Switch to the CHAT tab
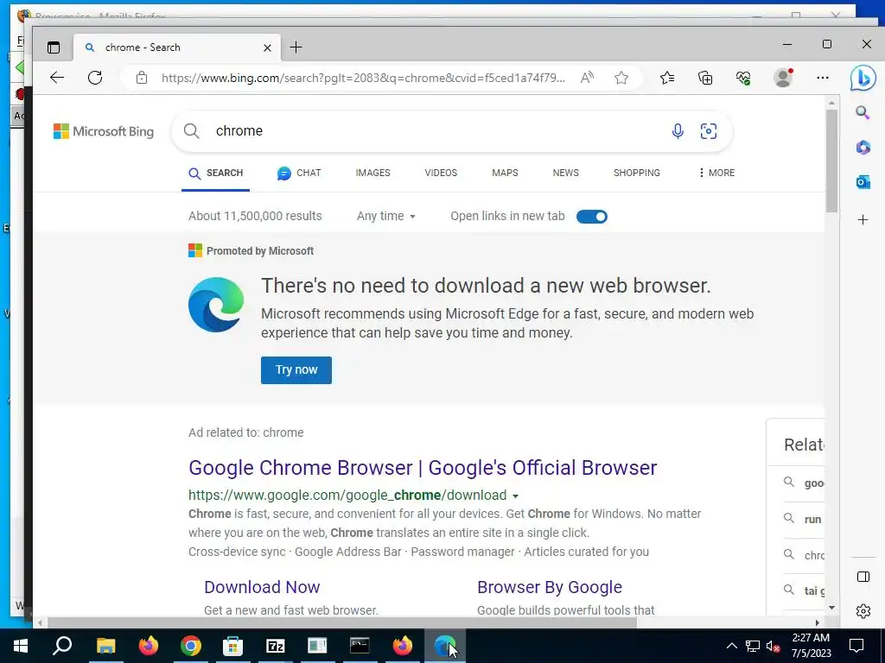885x663 pixels. tap(299, 173)
